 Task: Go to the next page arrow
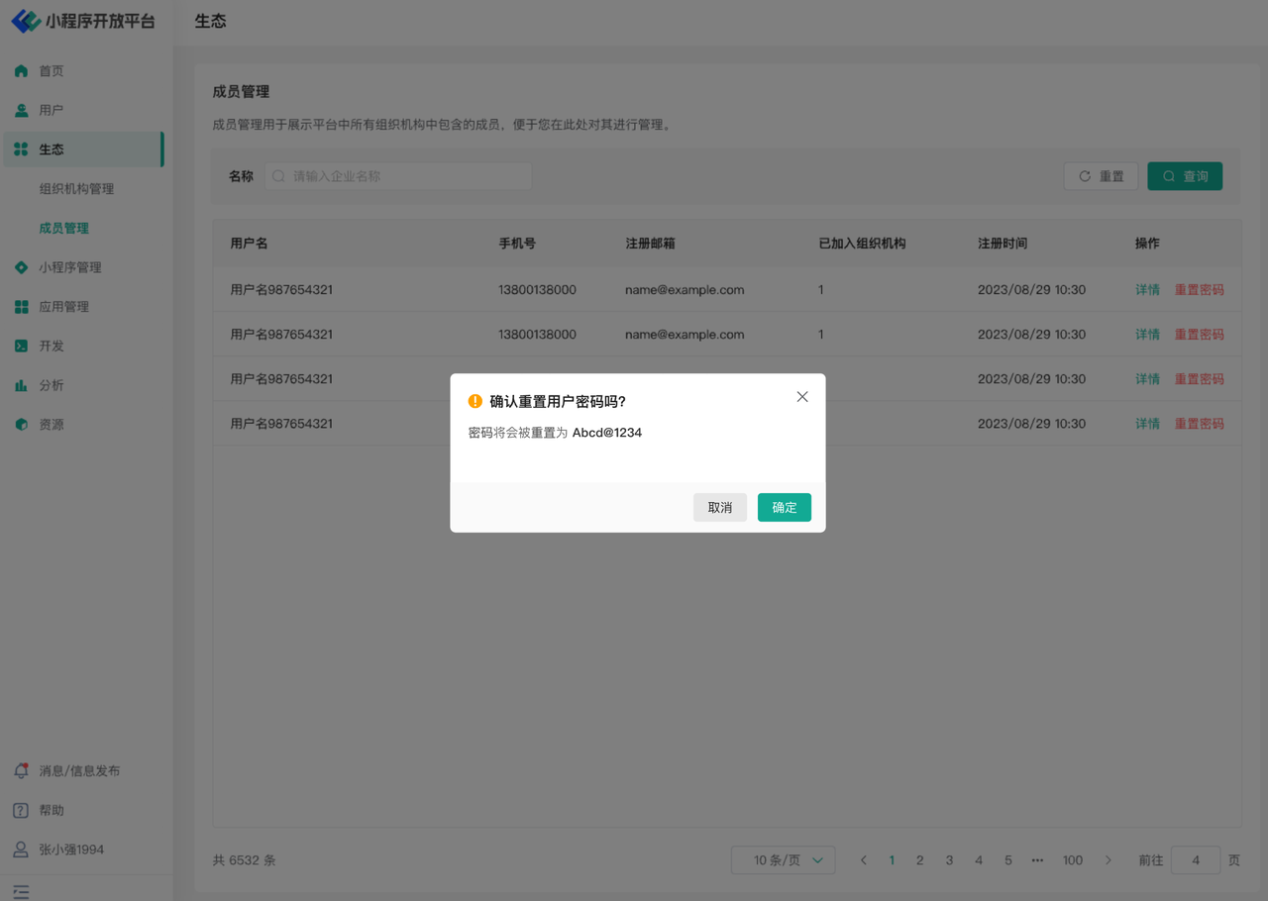1108,860
